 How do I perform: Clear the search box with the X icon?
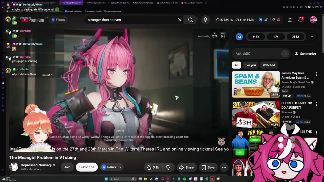[180, 20]
